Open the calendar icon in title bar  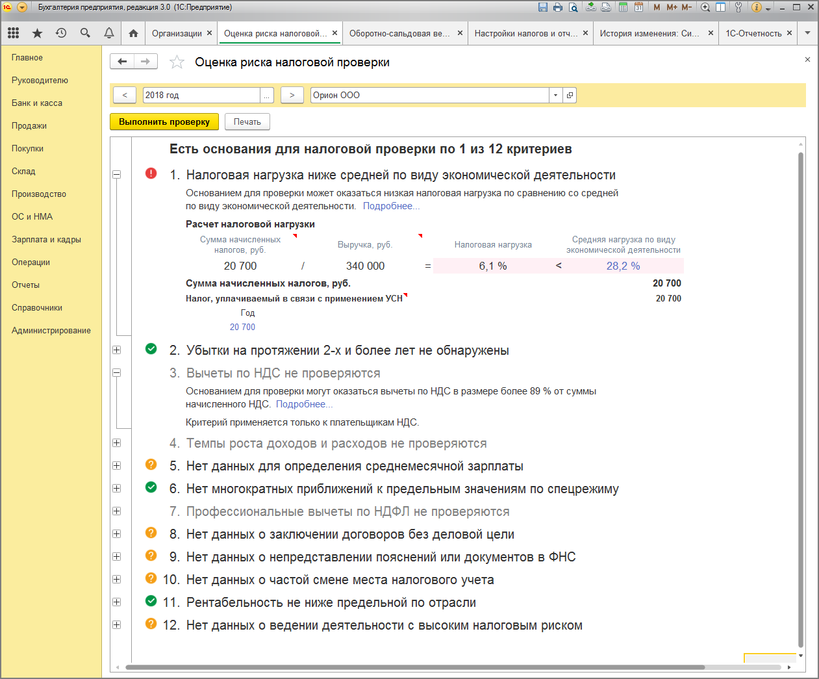point(639,7)
